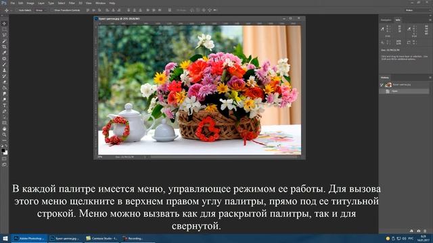
Task: Select the History panel tab
Action: [385, 78]
